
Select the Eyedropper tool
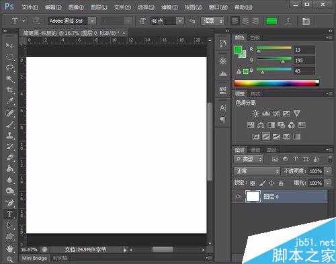[x=9, y=101]
